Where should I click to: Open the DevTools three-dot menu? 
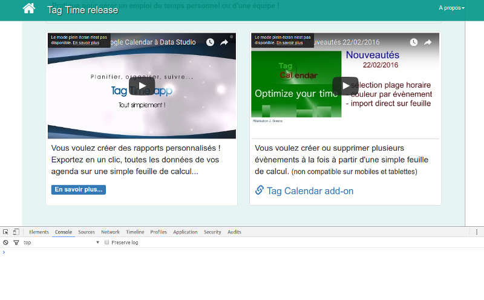tap(477, 232)
